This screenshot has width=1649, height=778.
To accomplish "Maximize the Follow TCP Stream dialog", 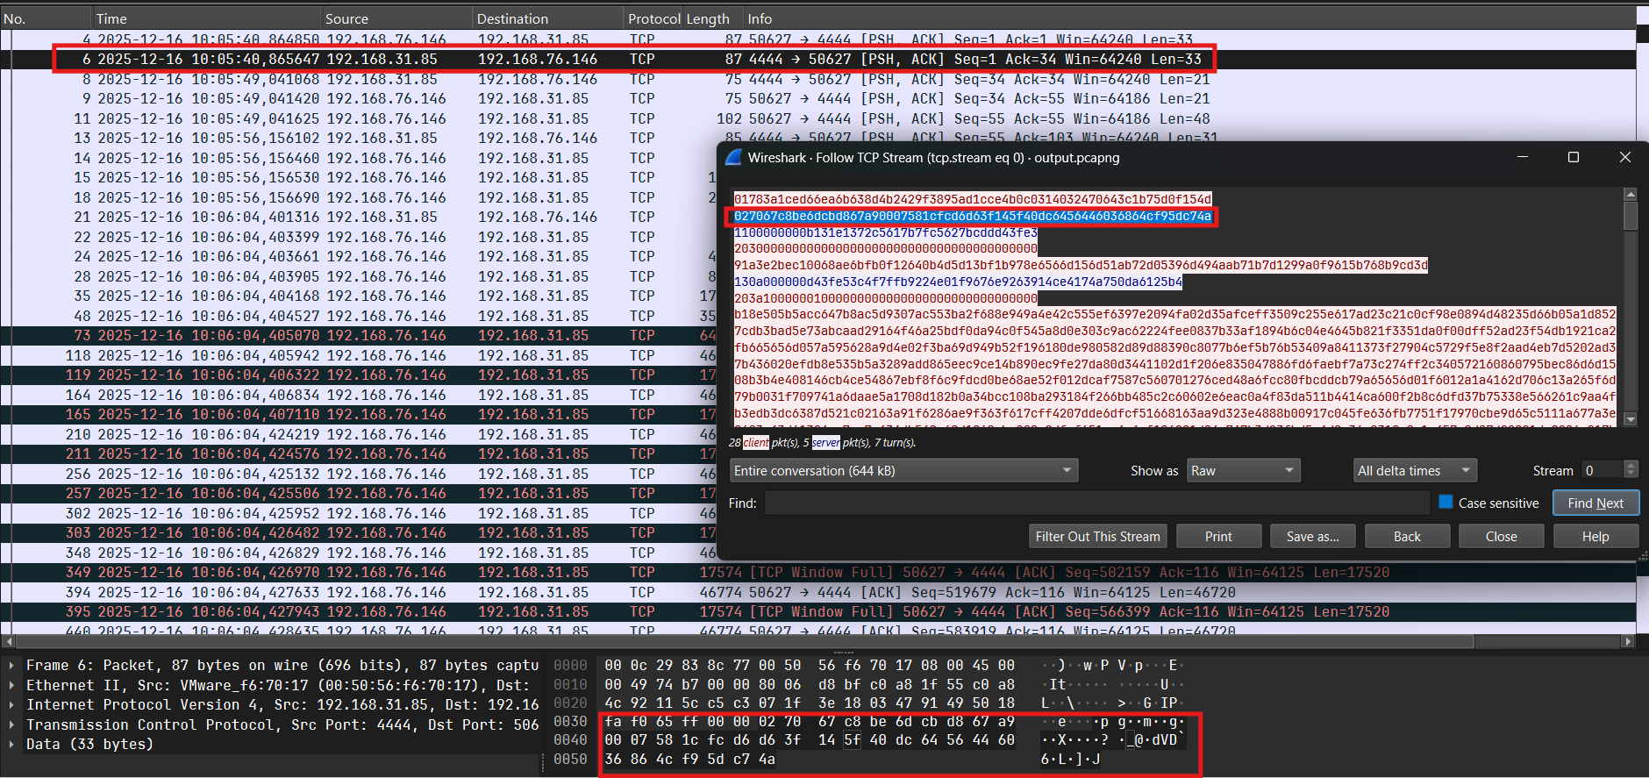I will point(1573,157).
